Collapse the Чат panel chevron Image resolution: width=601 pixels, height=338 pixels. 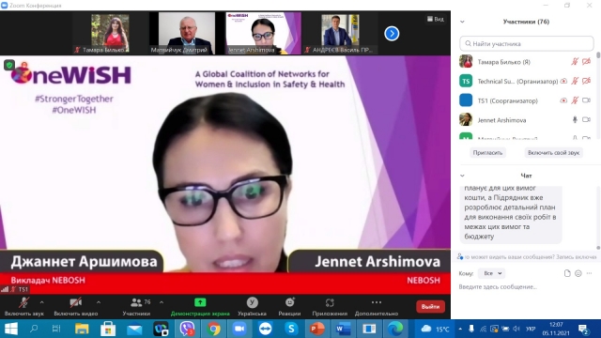462,176
